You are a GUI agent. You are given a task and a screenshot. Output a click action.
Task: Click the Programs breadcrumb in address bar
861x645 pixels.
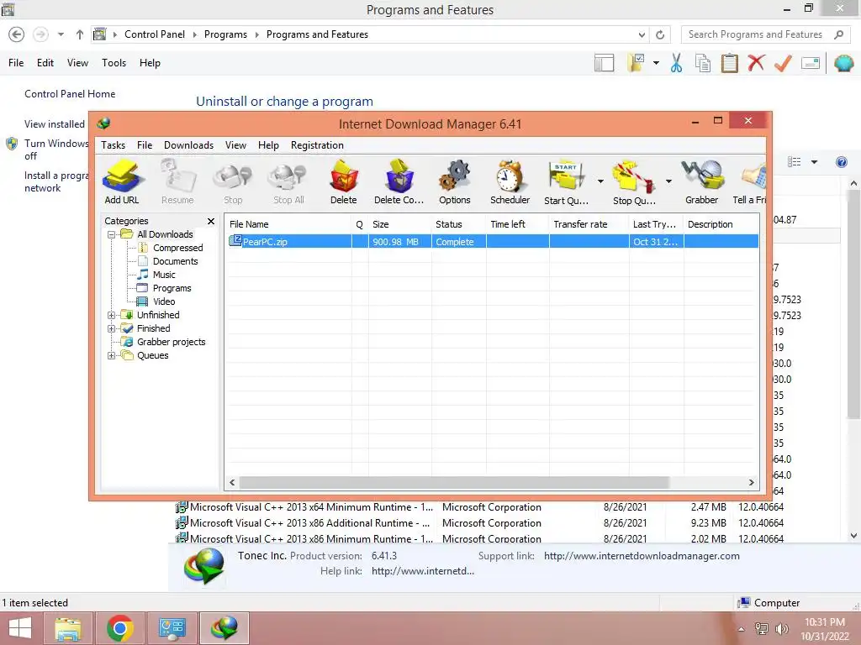(225, 34)
